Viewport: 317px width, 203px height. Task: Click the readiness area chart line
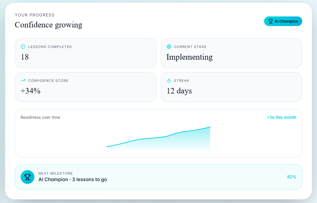[158, 138]
